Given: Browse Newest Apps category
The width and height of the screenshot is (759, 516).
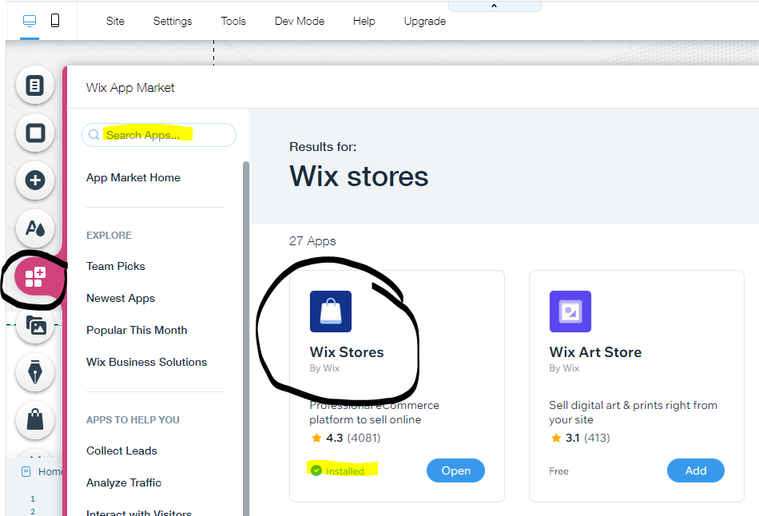Looking at the screenshot, I should coord(121,298).
